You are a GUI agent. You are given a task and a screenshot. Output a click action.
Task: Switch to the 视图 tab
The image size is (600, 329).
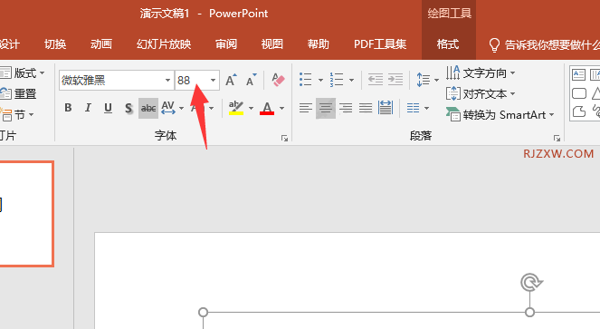(x=272, y=44)
